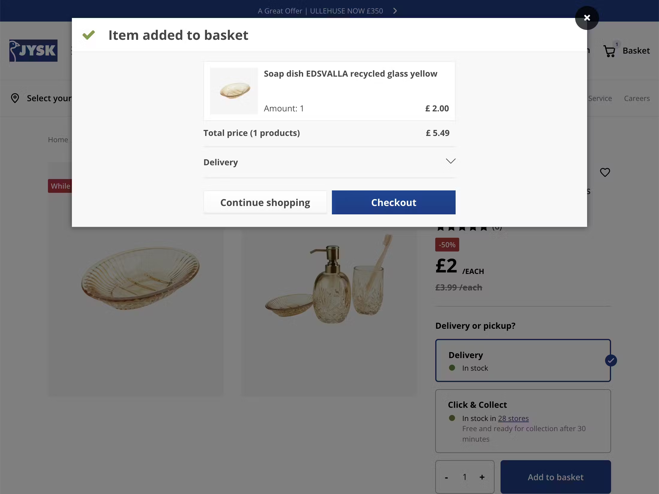Decrease quantity with minus button
This screenshot has height=494, width=659.
pyautogui.click(x=446, y=477)
